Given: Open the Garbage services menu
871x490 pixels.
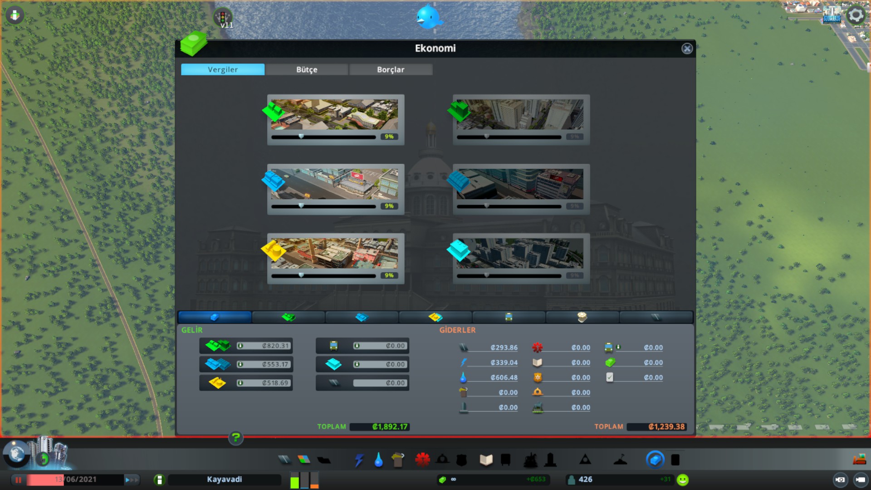Looking at the screenshot, I should click(x=398, y=460).
